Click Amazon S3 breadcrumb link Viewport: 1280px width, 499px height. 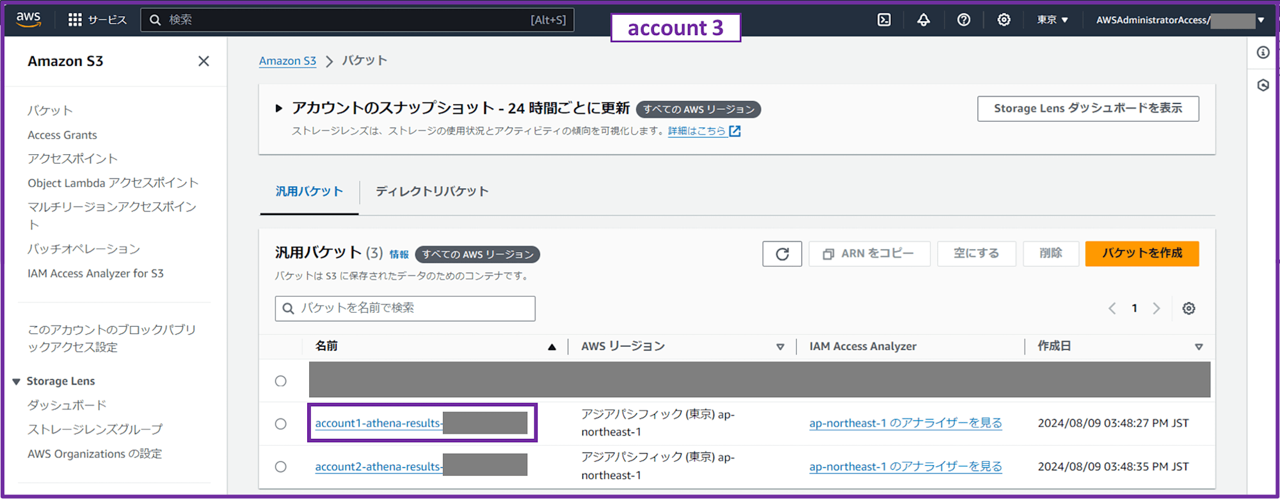coord(287,61)
